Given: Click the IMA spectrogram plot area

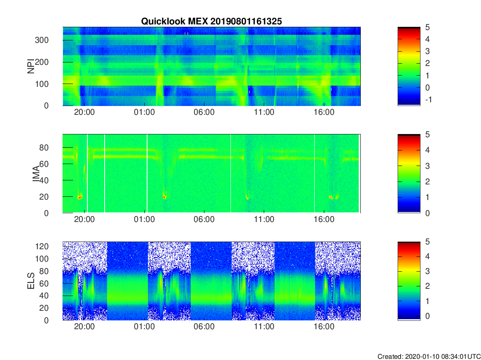Looking at the screenshot, I should (x=212, y=174).
